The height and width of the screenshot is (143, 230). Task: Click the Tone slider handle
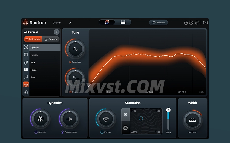[x=168, y=110]
